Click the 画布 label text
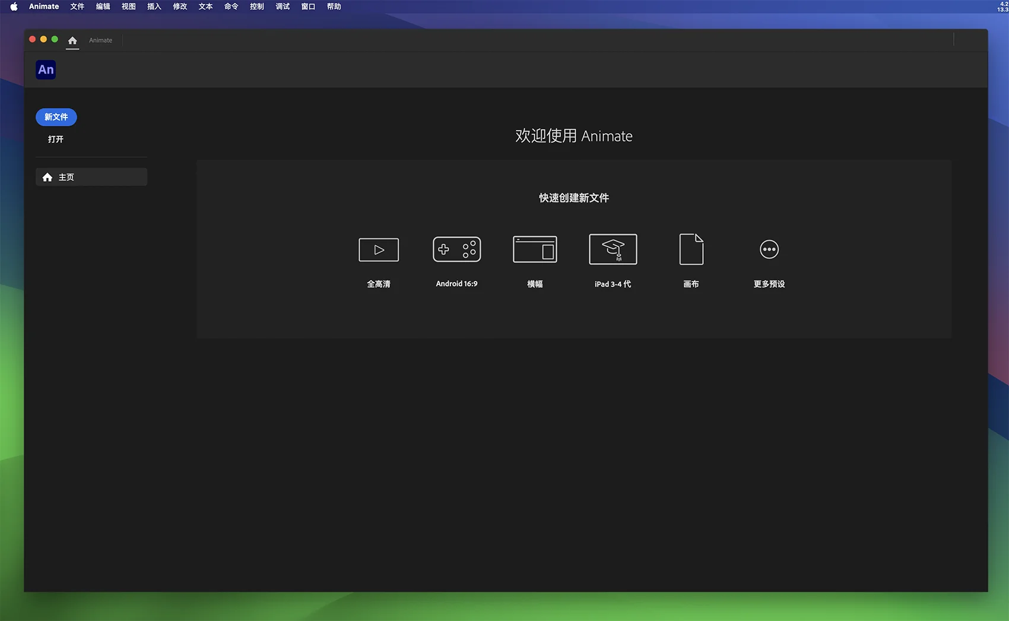Image resolution: width=1009 pixels, height=621 pixels. click(691, 284)
